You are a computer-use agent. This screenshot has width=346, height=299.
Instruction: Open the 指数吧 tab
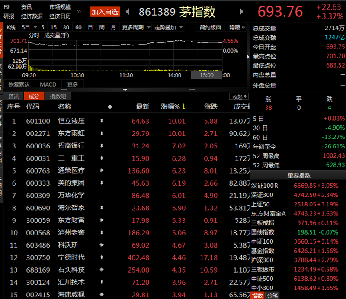[x=58, y=96]
